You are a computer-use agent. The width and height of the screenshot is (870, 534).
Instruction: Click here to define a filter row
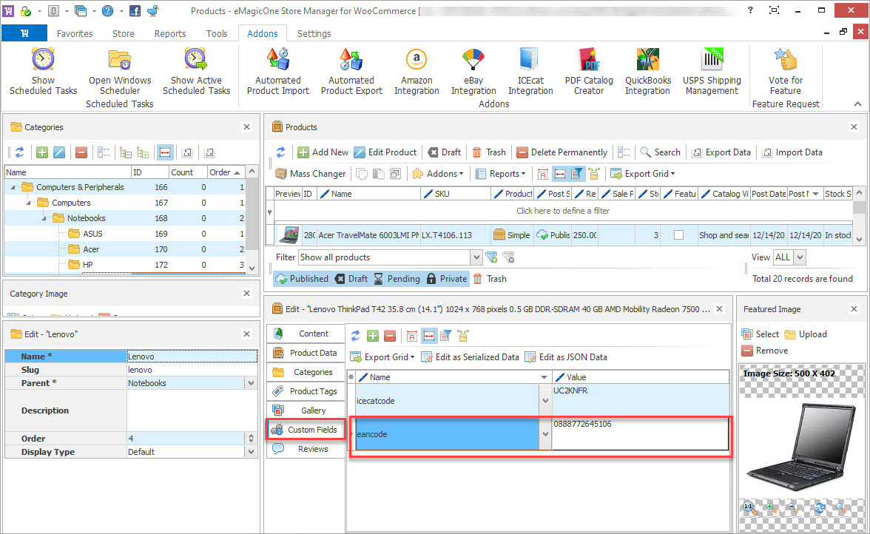click(562, 211)
